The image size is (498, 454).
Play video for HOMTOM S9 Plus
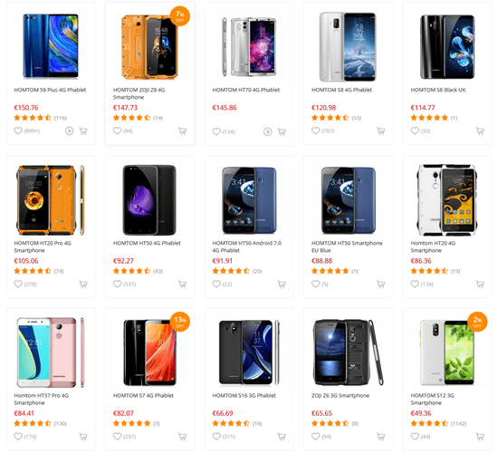pos(69,131)
